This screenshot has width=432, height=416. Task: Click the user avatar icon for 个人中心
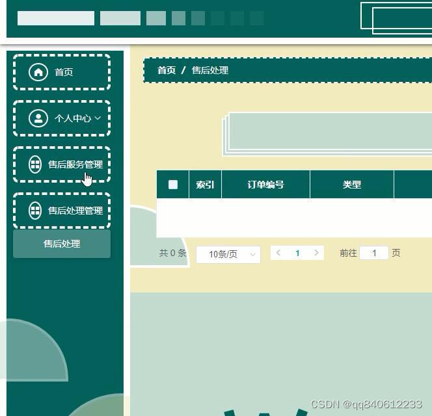(x=38, y=118)
